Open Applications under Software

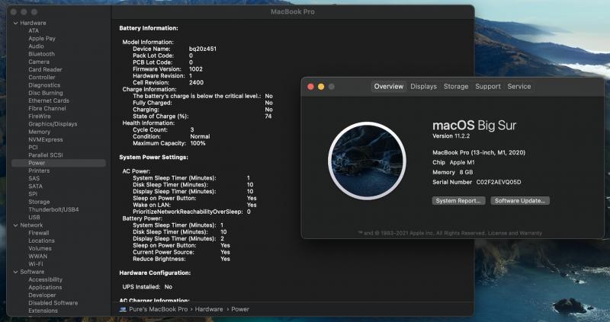tap(45, 288)
